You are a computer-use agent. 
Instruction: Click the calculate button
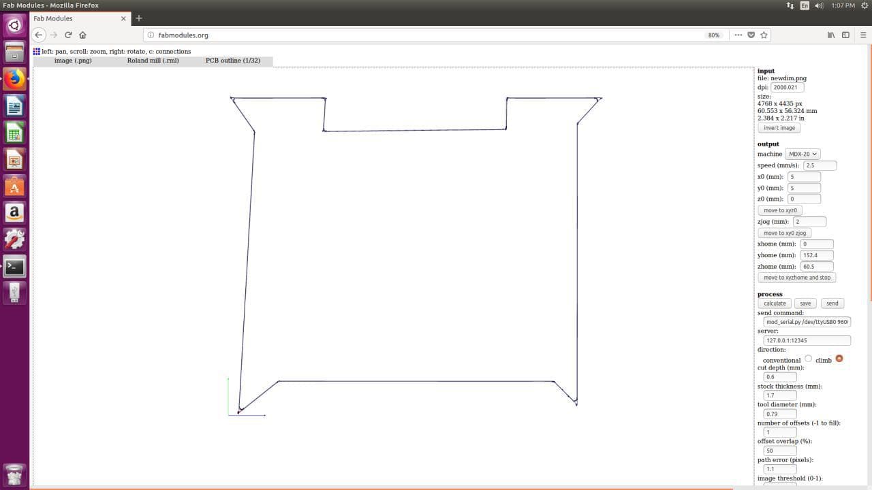pos(775,304)
